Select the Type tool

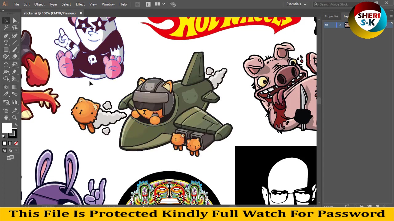(x=6, y=43)
